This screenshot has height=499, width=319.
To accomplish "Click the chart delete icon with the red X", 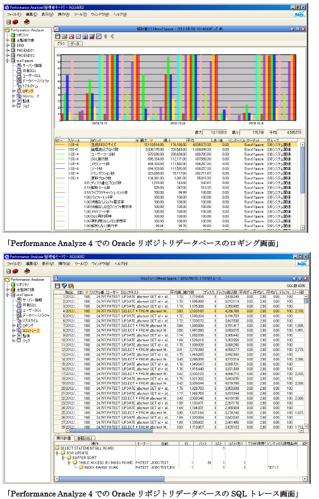I will 71,36.
